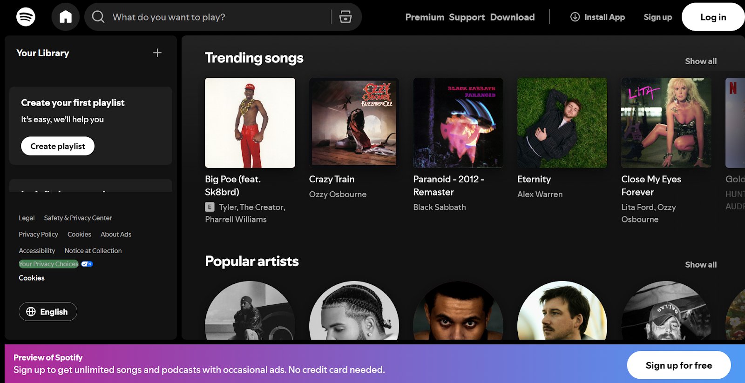The height and width of the screenshot is (383, 745).
Task: Click the Spotify logo
Action: [x=26, y=17]
